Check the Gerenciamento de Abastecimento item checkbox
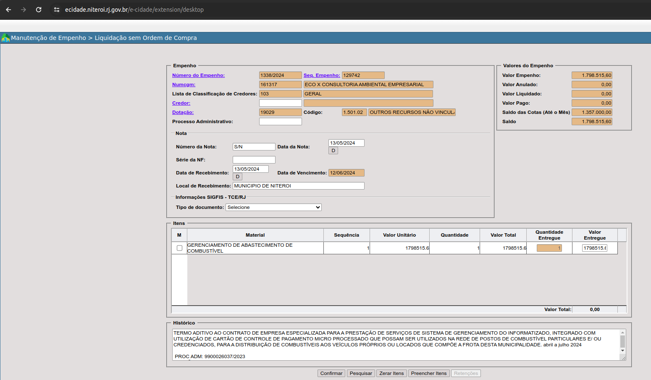 pyautogui.click(x=179, y=248)
